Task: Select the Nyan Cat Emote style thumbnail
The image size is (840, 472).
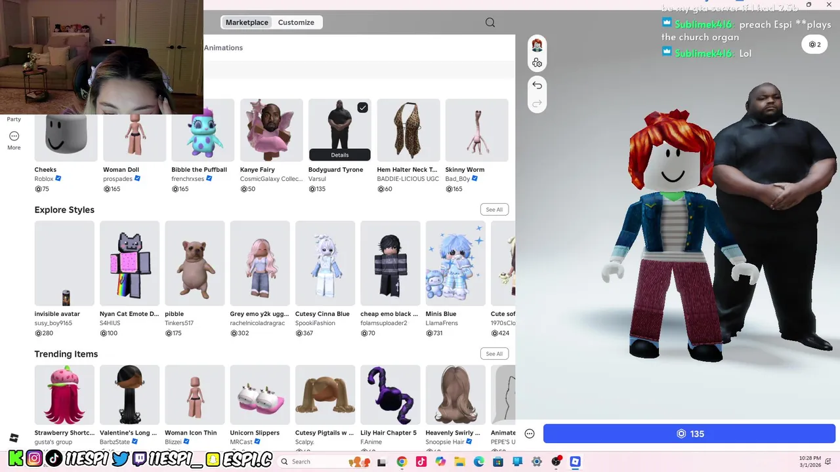Action: tap(129, 264)
